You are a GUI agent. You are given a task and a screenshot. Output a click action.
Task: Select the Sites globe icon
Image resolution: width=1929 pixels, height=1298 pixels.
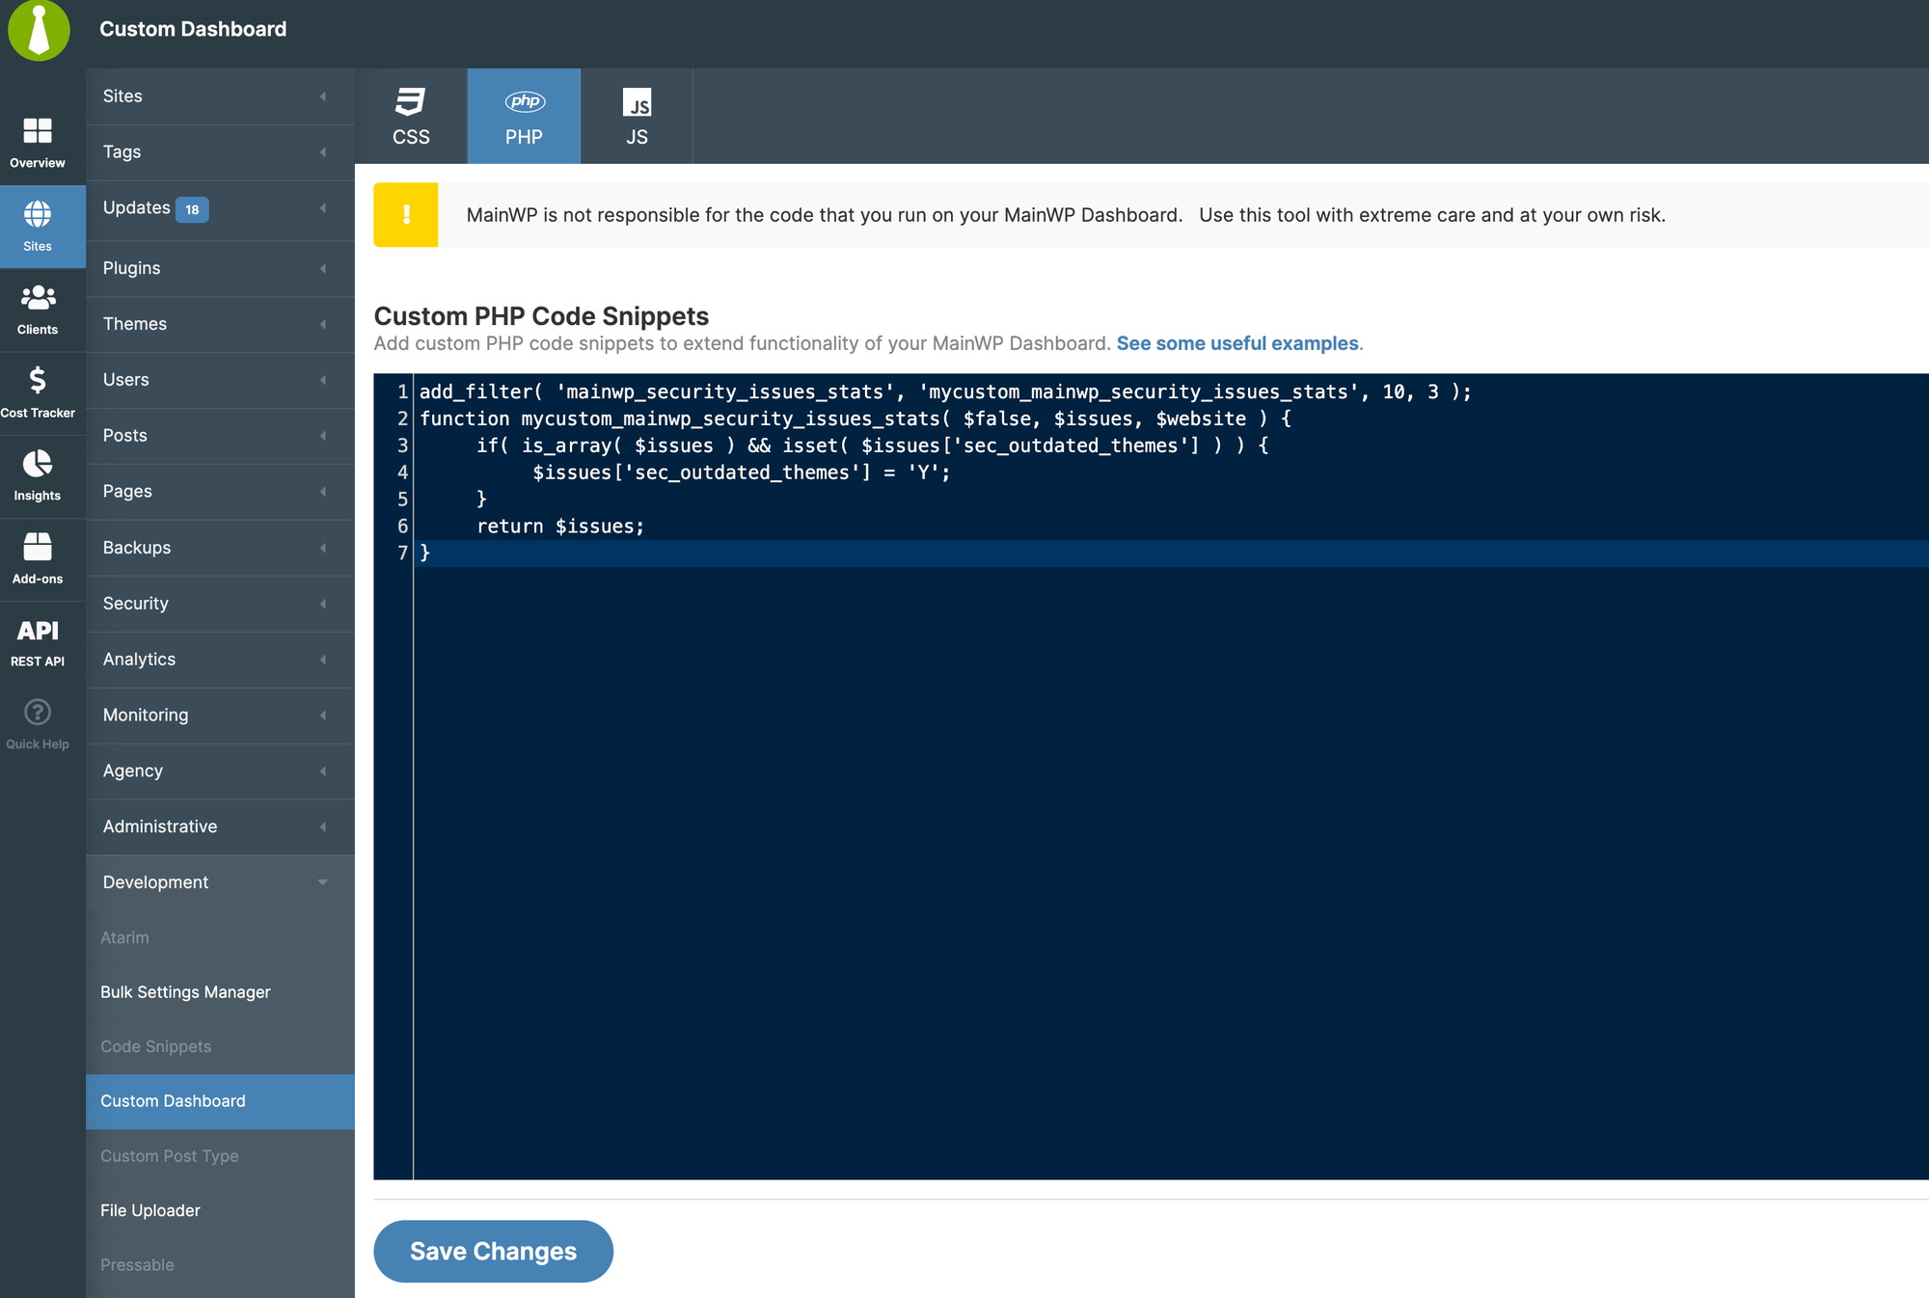pos(38,214)
